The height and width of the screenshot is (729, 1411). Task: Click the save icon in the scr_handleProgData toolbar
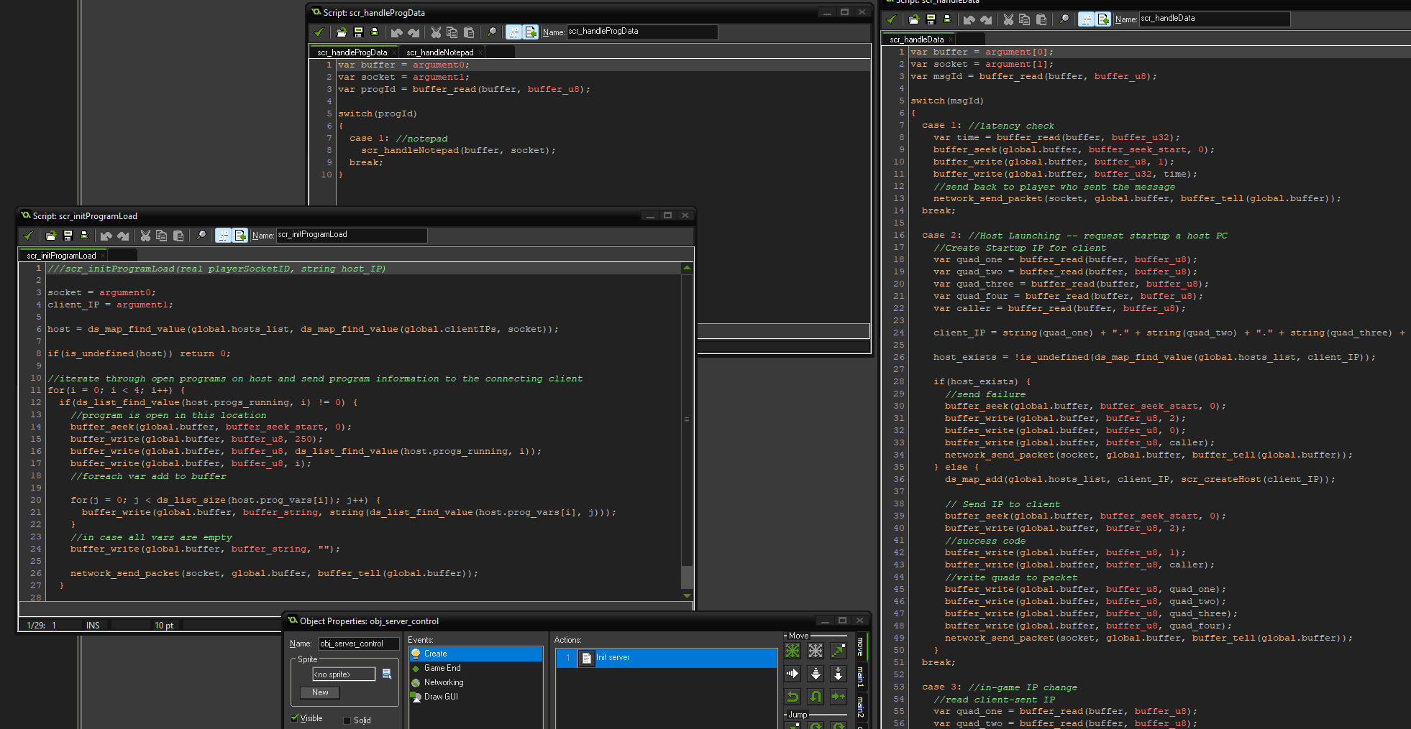pos(358,32)
